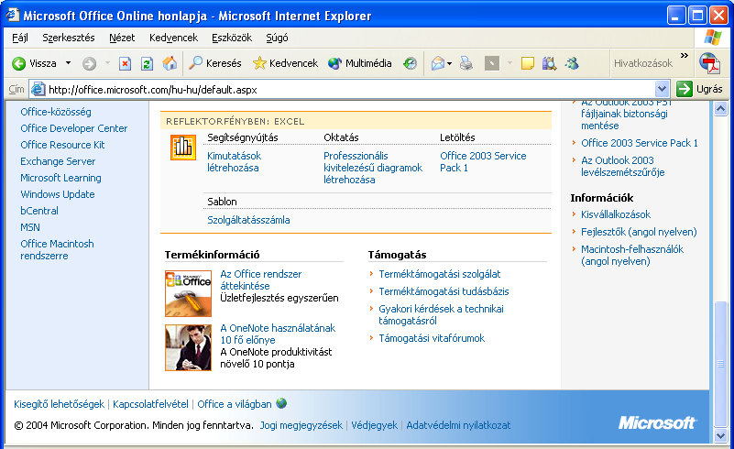This screenshot has width=734, height=449.
Task: Go to the Home page via the house icon
Action: tap(170, 63)
